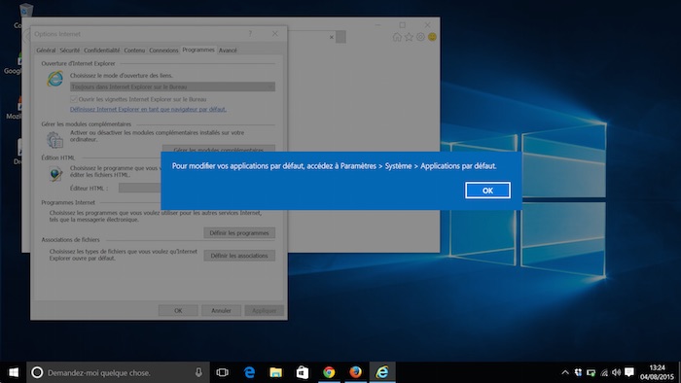
Task: Open the Éditeur HTML dropdown
Action: pos(140,188)
